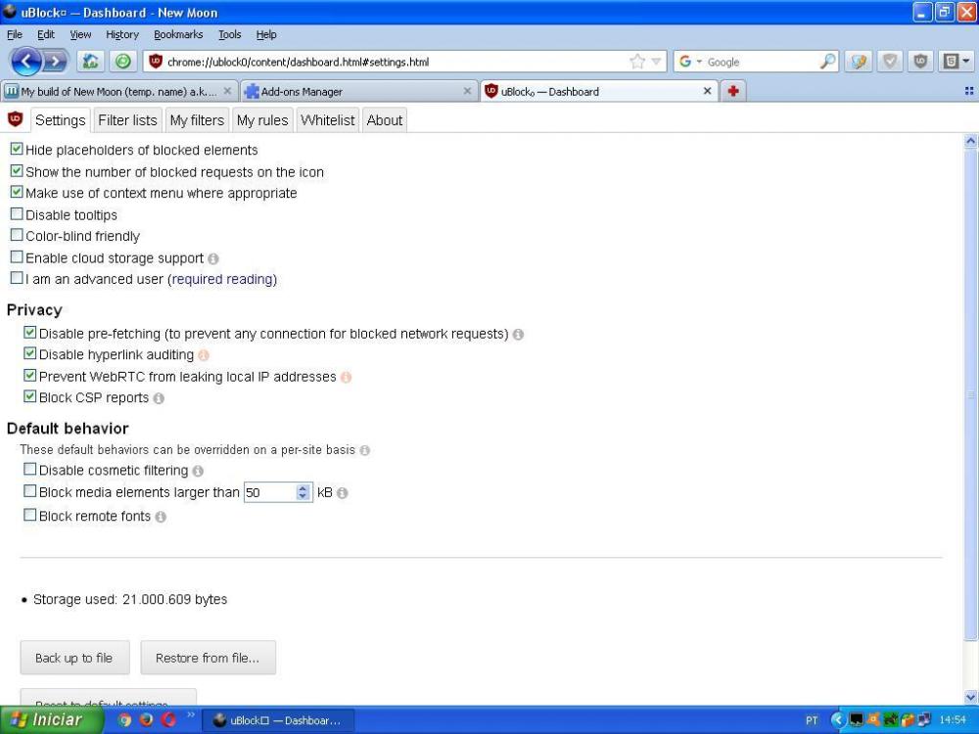Click the browser back arrow button

click(25, 62)
